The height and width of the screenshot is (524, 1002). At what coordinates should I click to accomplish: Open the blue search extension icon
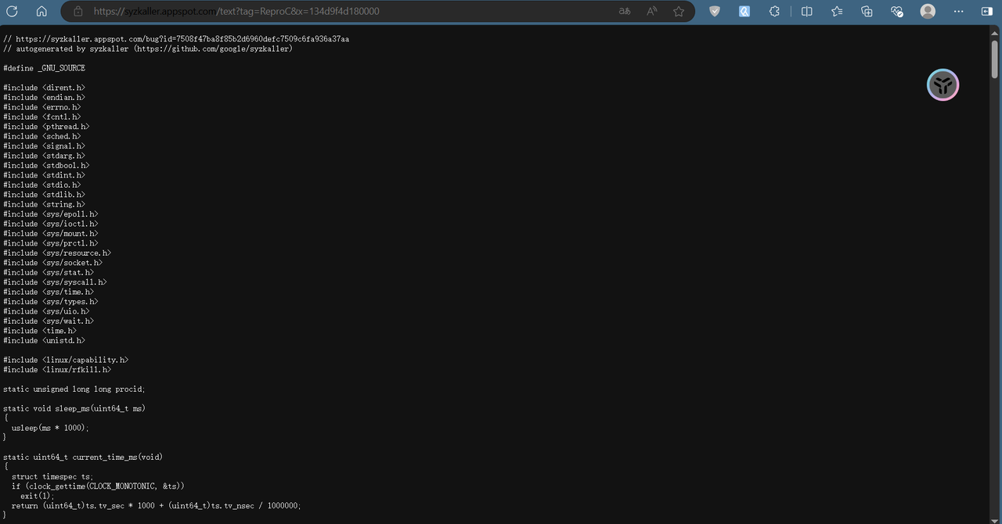click(x=744, y=12)
